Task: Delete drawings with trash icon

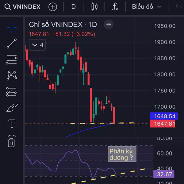Action: click(11, 141)
